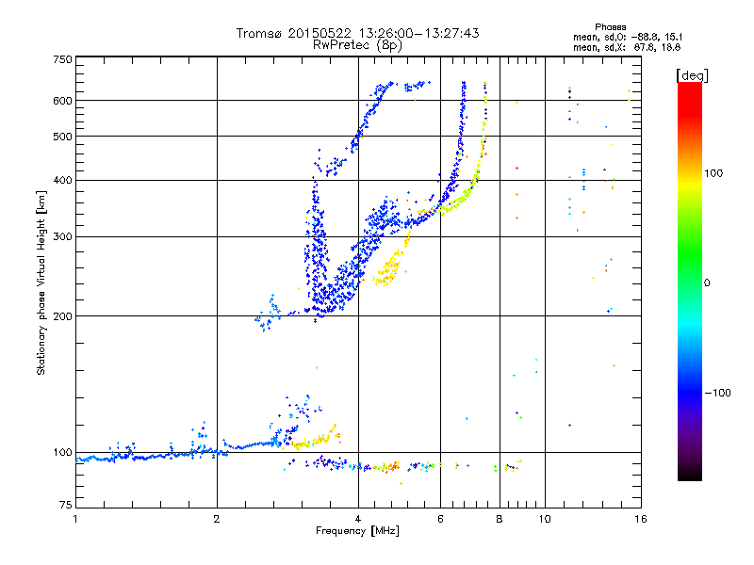Click the y-axis '300' tick label
The image size is (754, 565).
[x=62, y=237]
